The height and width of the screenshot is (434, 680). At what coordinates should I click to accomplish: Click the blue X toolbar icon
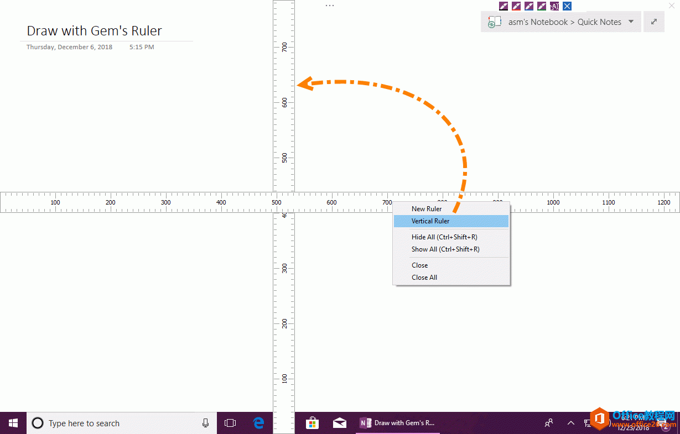pos(567,6)
